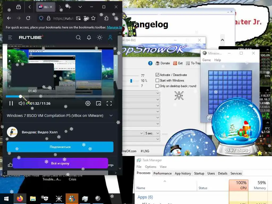Open the Minesweeper mine taskbar icon

click(x=98, y=198)
